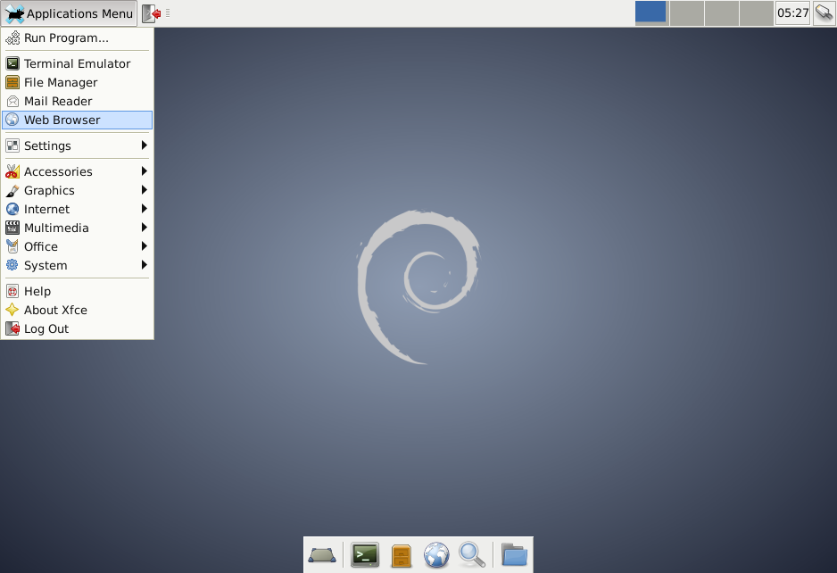Open application finder magnifier in dock

click(x=472, y=555)
